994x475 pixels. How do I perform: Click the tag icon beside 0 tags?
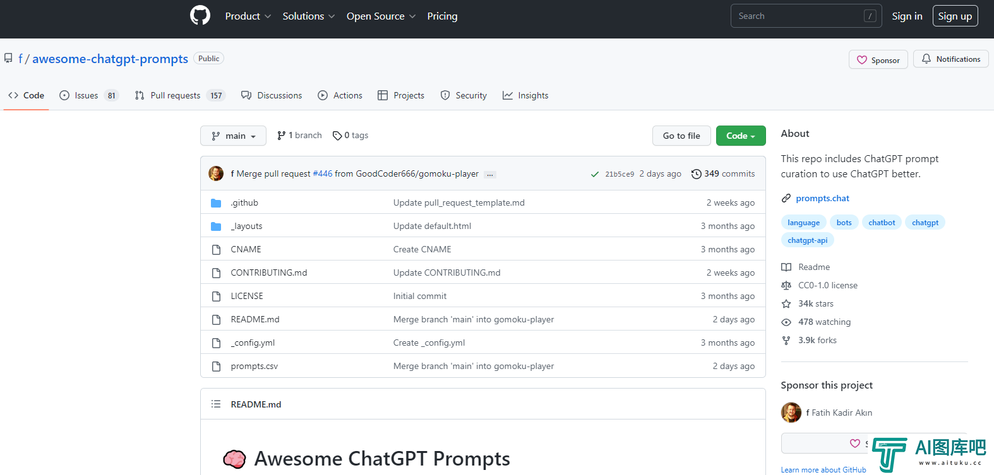337,136
